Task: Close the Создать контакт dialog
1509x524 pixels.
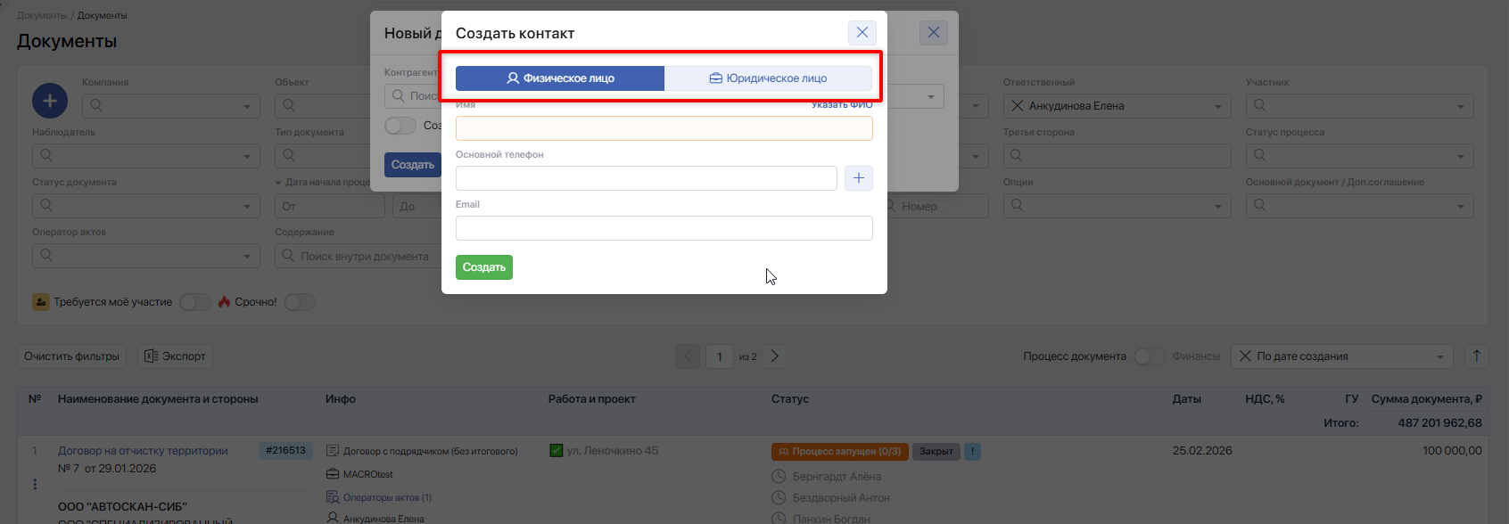Action: click(862, 33)
